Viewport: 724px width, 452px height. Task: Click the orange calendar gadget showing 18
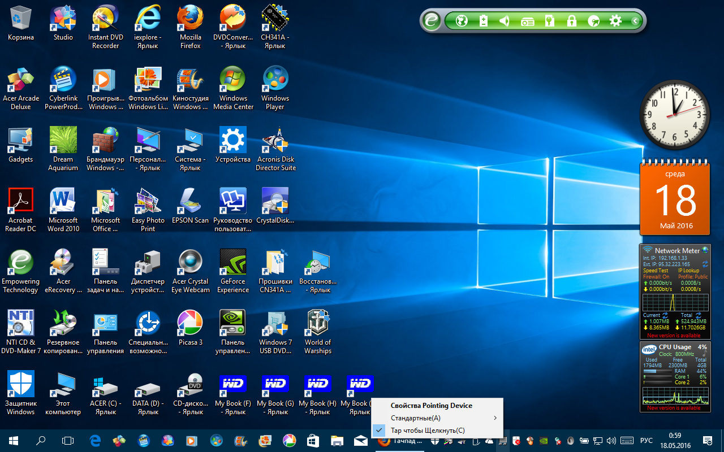675,197
